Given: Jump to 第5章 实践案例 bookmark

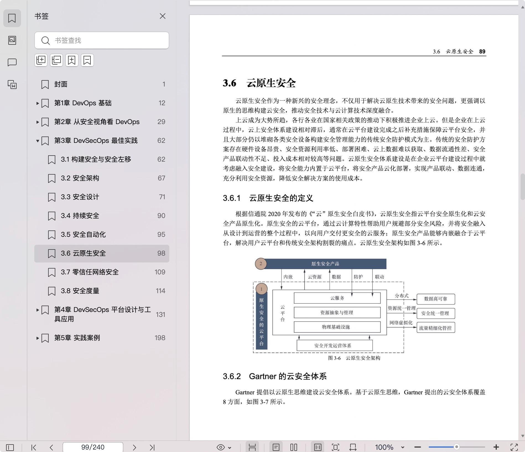Looking at the screenshot, I should pos(77,338).
